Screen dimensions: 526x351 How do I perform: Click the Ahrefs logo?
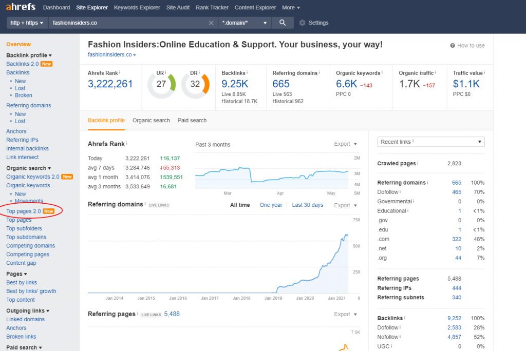21,8
